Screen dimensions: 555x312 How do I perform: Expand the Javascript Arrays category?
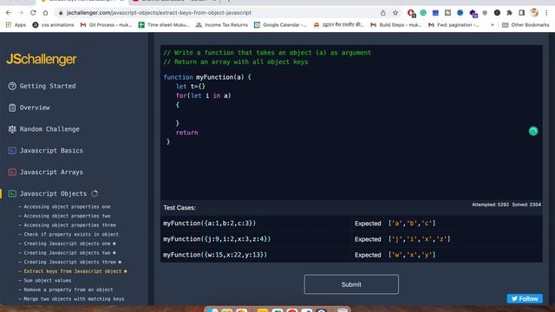tap(51, 172)
